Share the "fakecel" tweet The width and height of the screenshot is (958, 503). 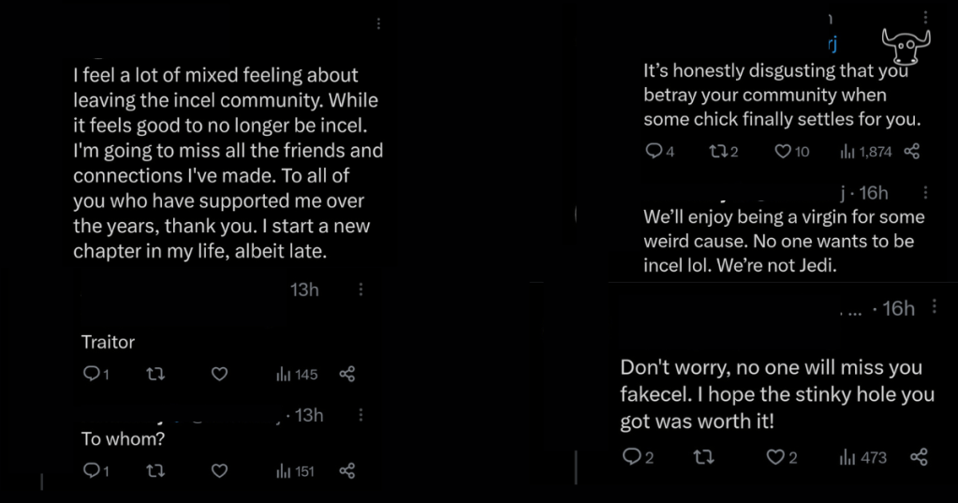coord(919,457)
